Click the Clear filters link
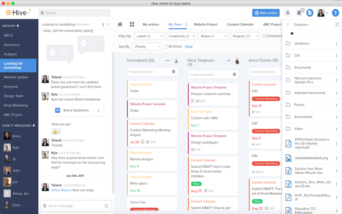342x214 pixels. pyautogui.click(x=189, y=47)
